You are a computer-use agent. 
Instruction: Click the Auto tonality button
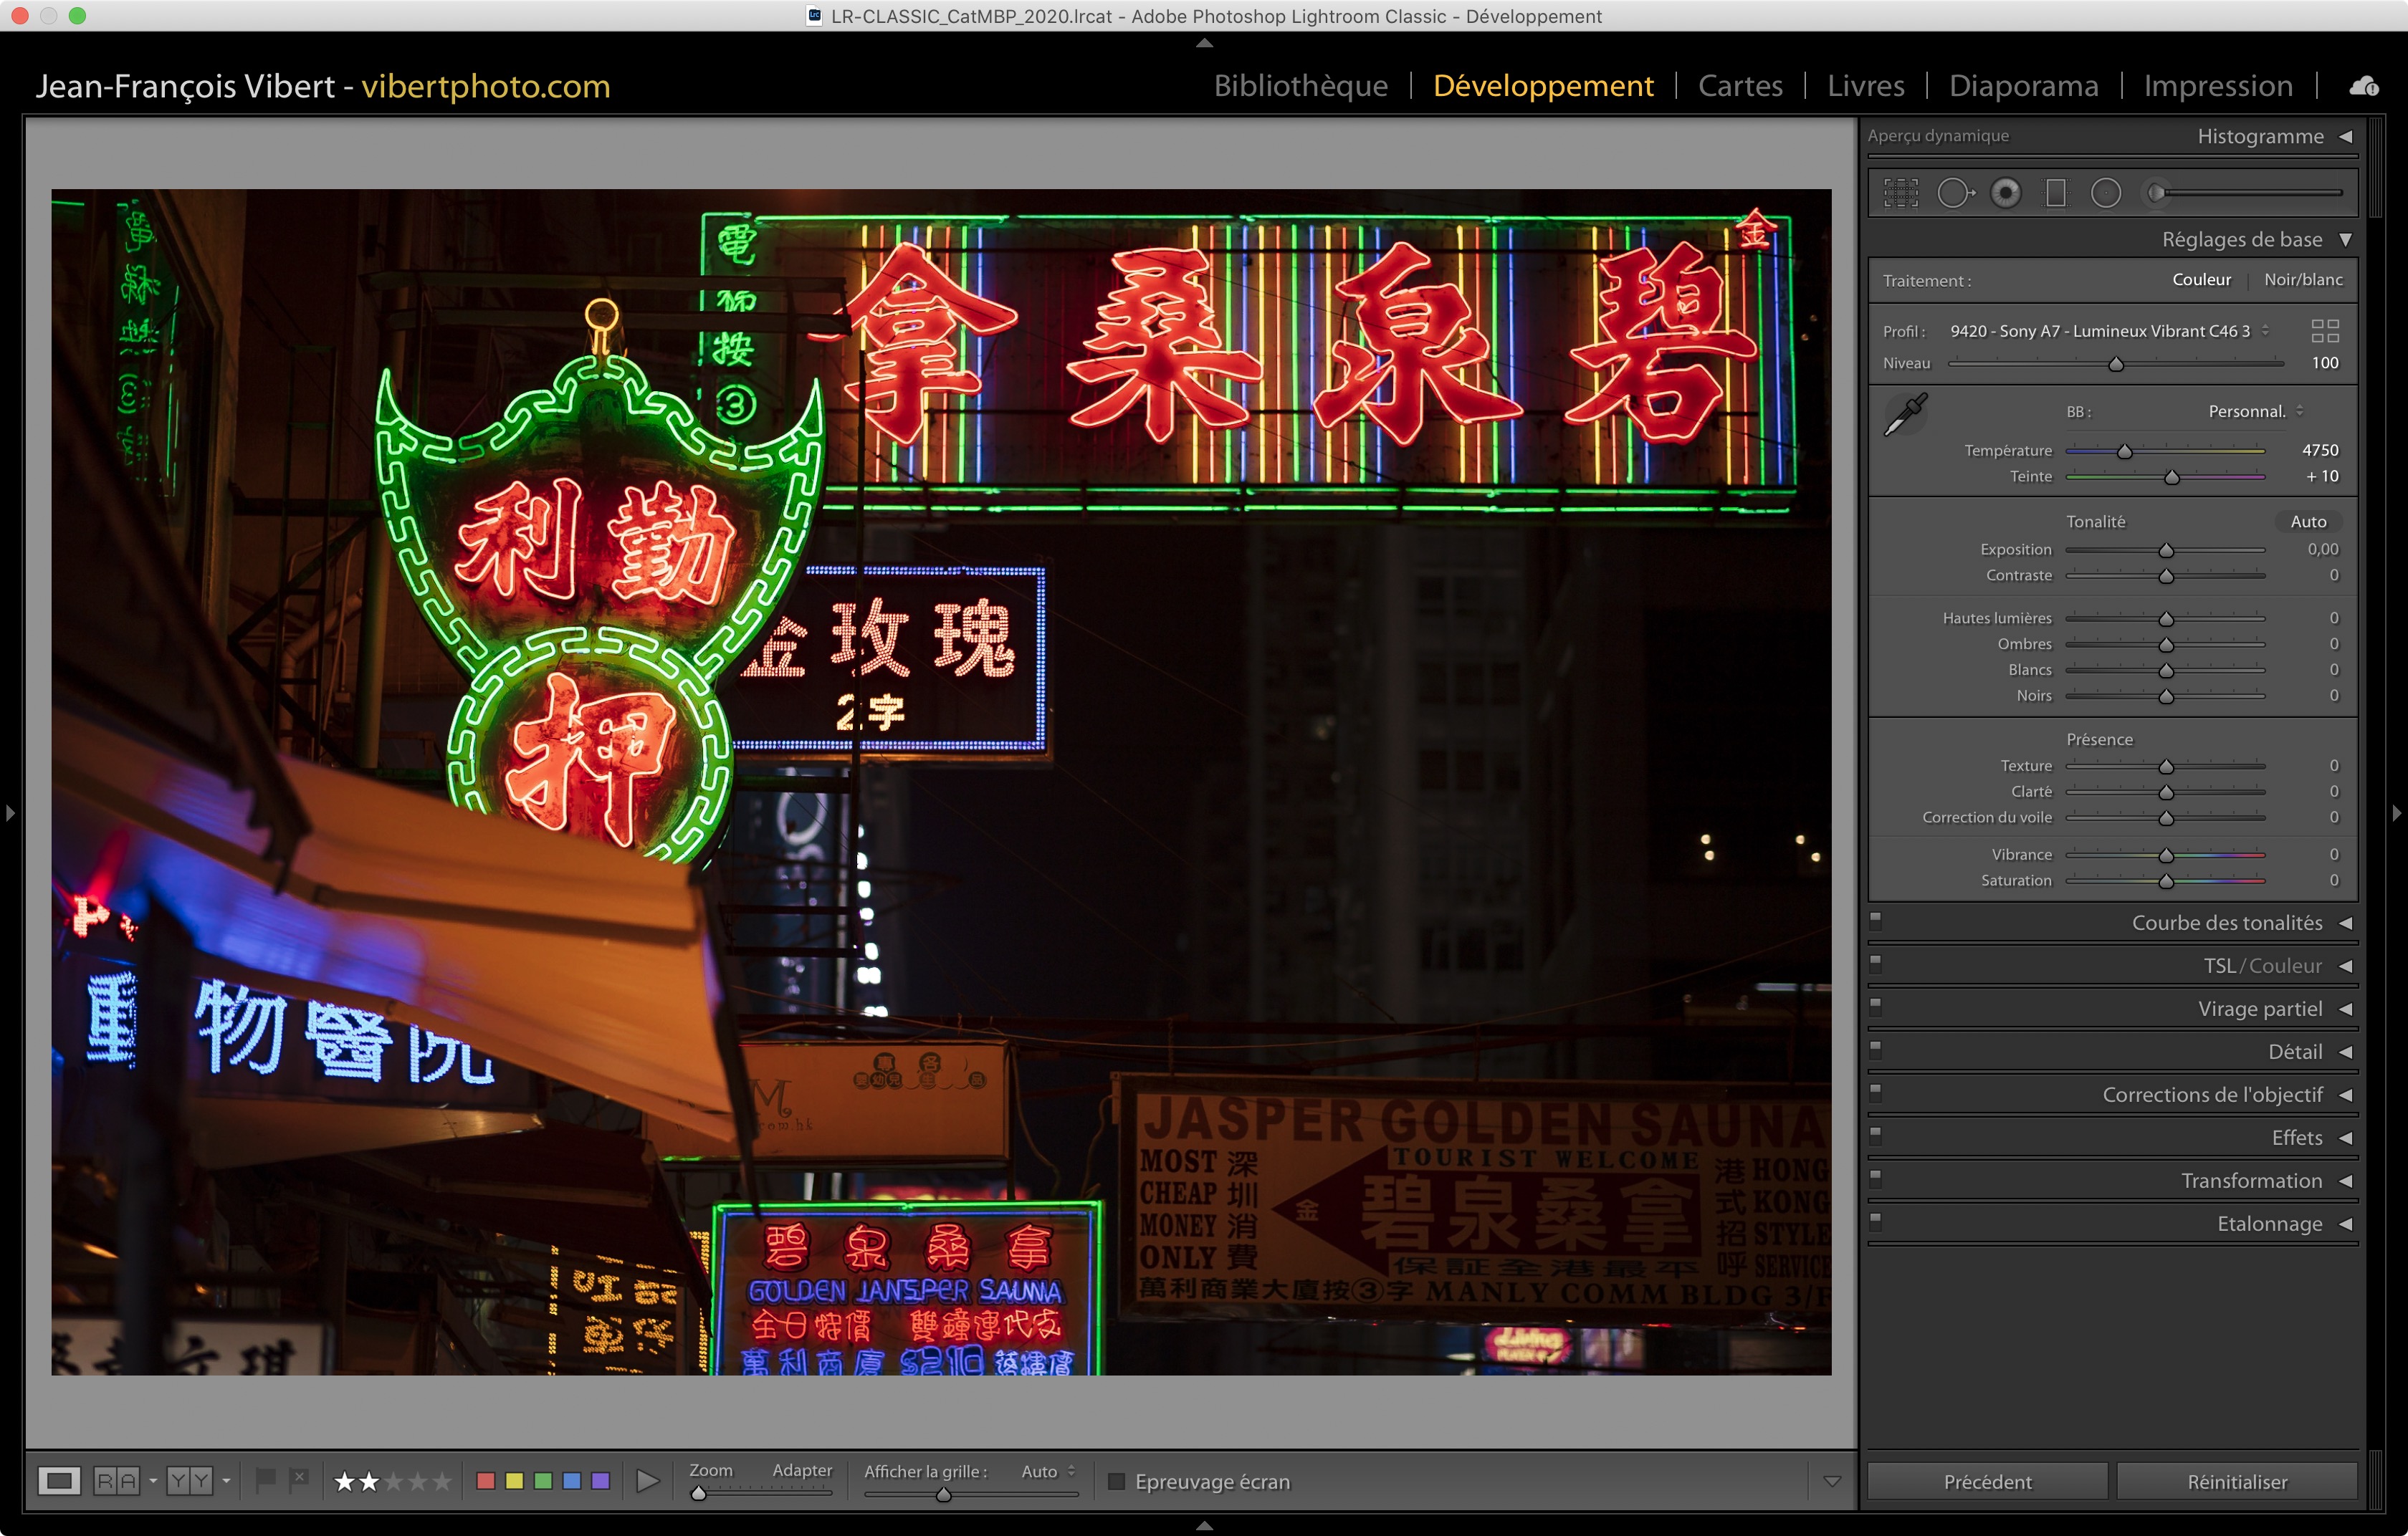(2308, 522)
